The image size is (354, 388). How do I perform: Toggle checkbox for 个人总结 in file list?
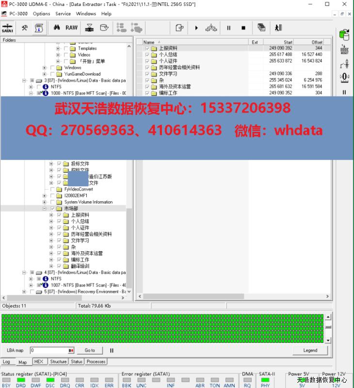tap(147, 55)
